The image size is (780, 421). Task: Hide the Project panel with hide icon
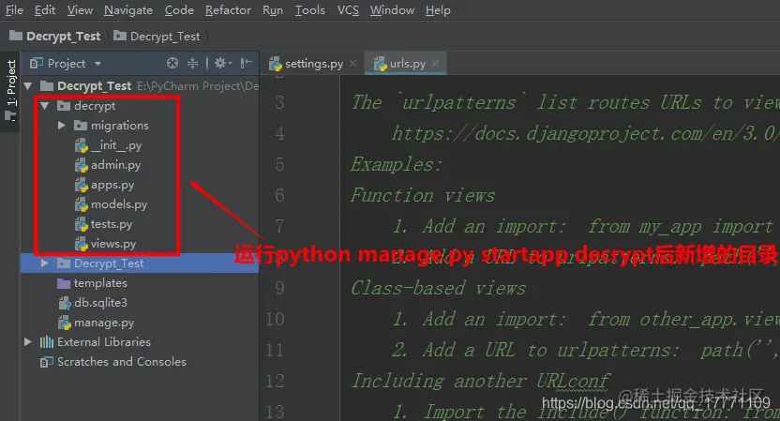coord(247,63)
